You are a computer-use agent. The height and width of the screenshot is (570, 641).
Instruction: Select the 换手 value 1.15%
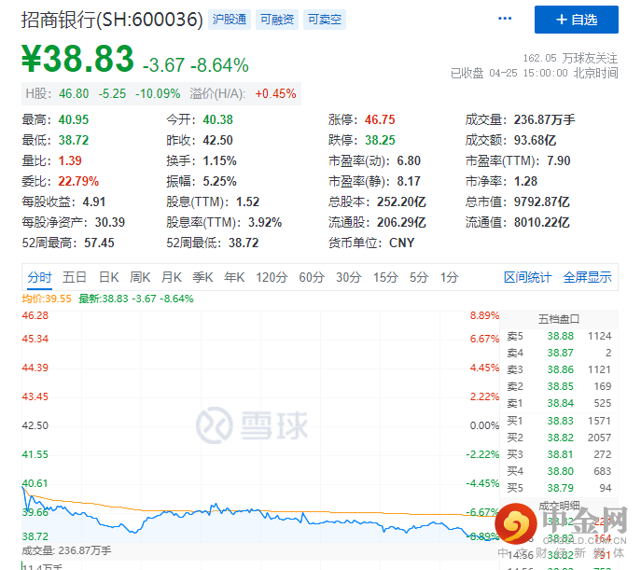[219, 160]
